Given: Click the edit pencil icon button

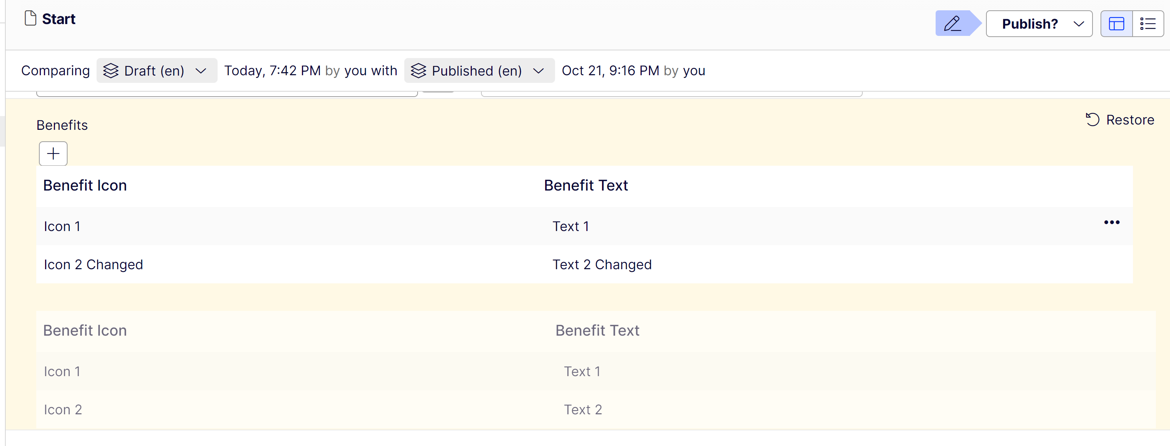Looking at the screenshot, I should pyautogui.click(x=952, y=24).
